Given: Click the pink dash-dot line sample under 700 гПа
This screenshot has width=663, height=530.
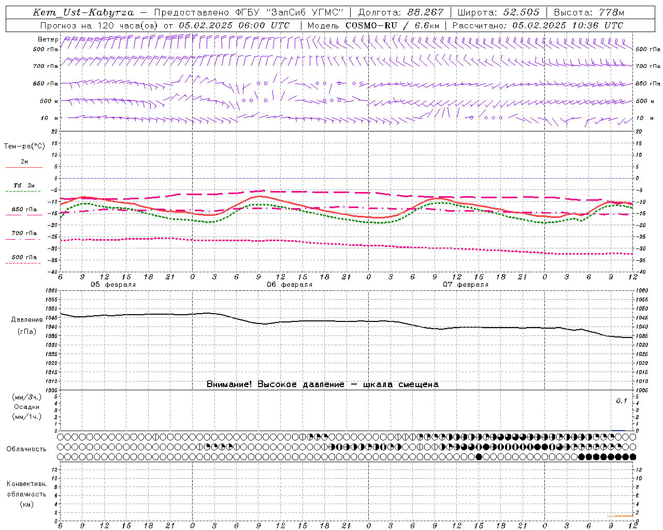Looking at the screenshot, I should (x=24, y=239).
